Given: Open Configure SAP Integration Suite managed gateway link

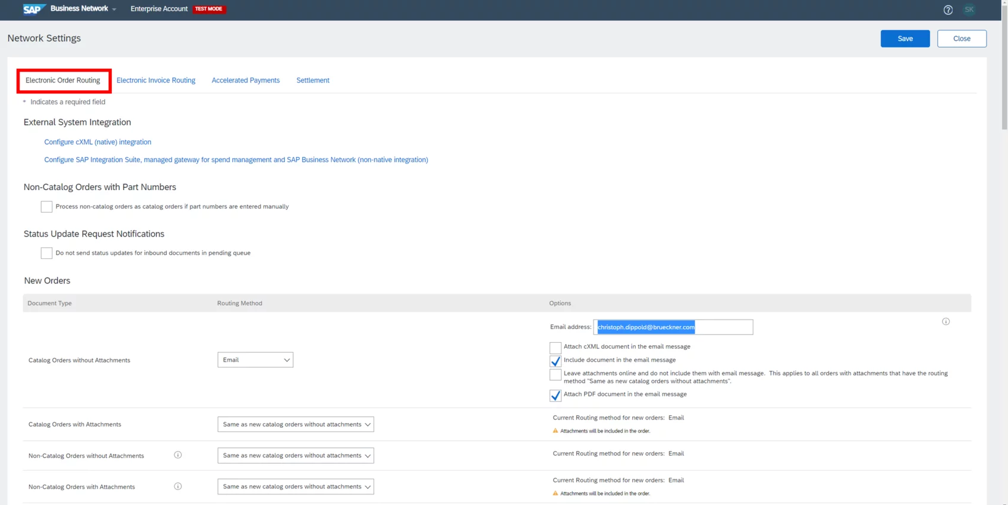Looking at the screenshot, I should [x=236, y=160].
